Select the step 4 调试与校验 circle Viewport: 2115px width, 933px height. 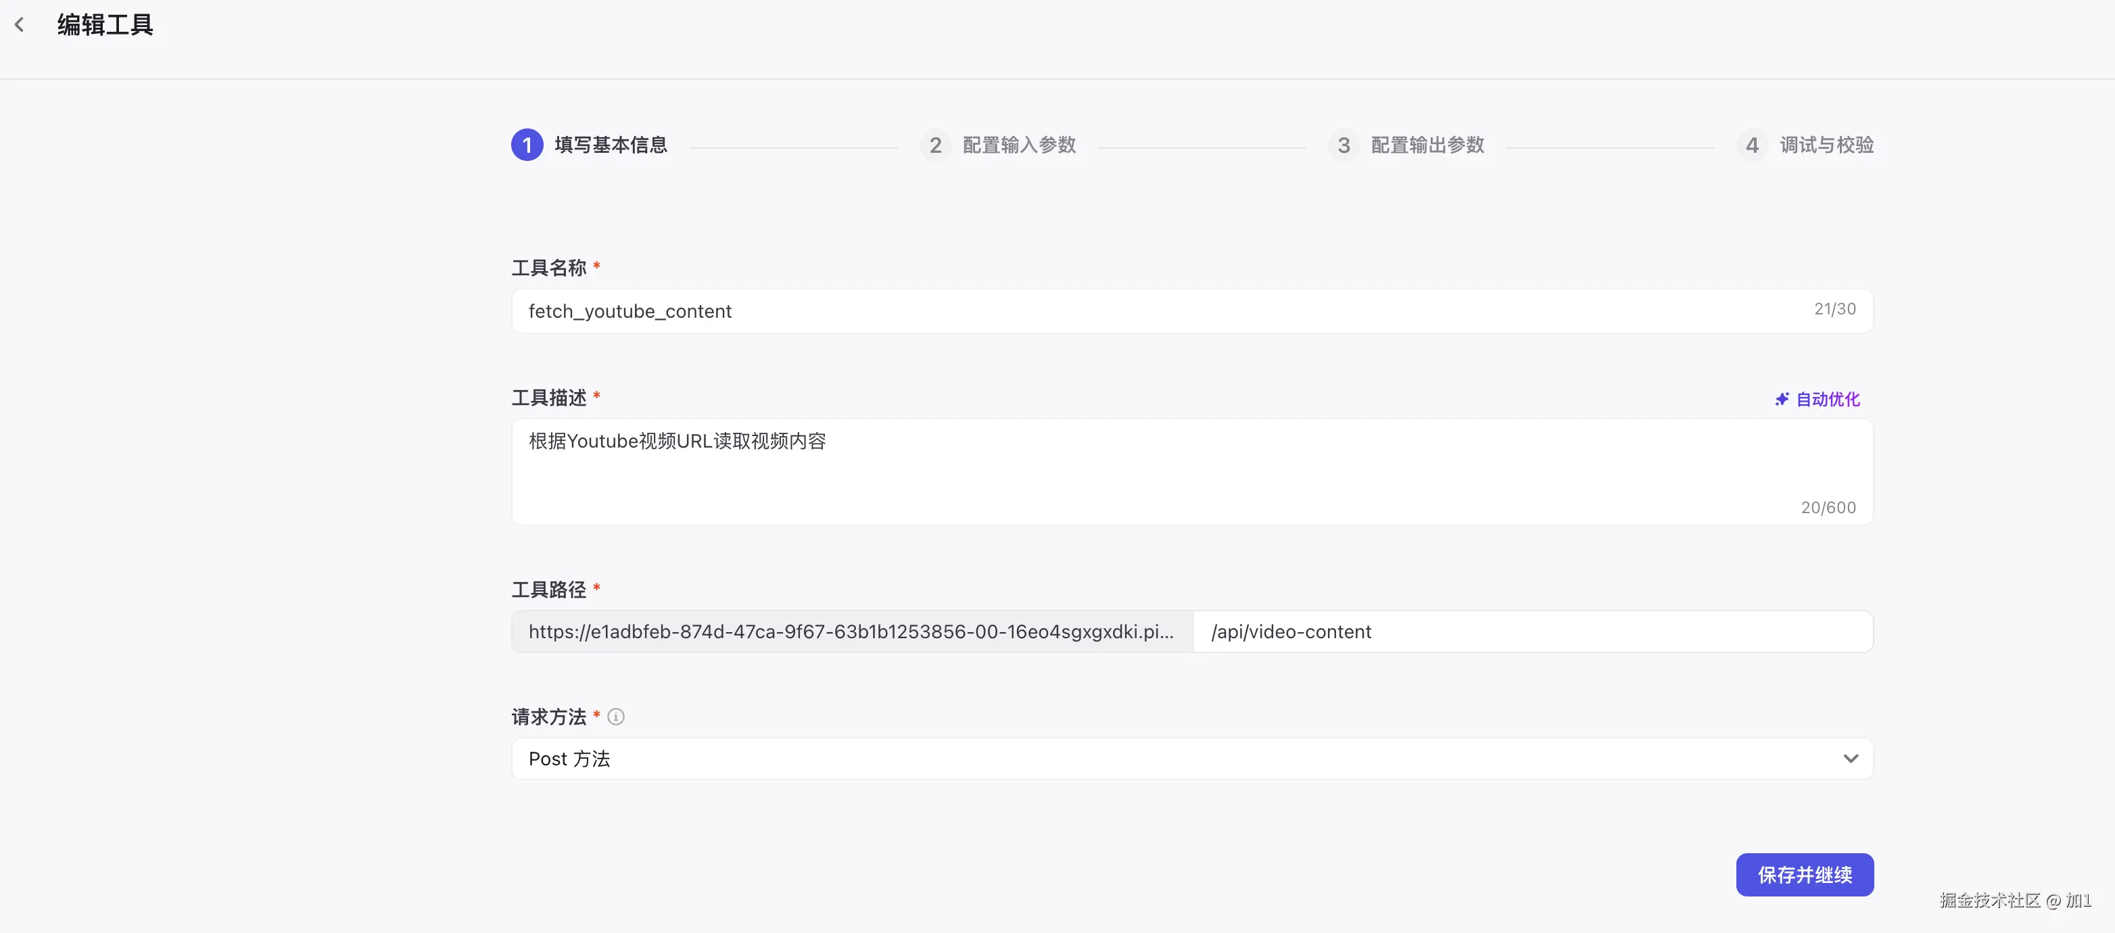(1752, 145)
